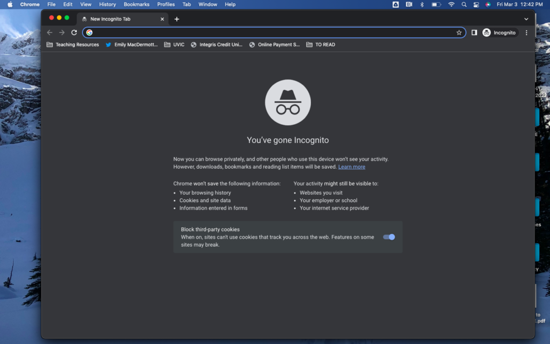
Task: Click the Teaching Resources folder icon
Action: [x=49, y=45]
